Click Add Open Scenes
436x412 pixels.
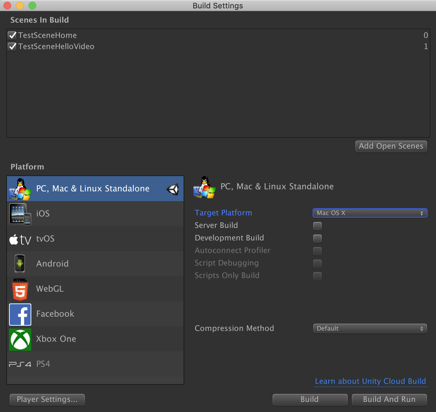[390, 146]
